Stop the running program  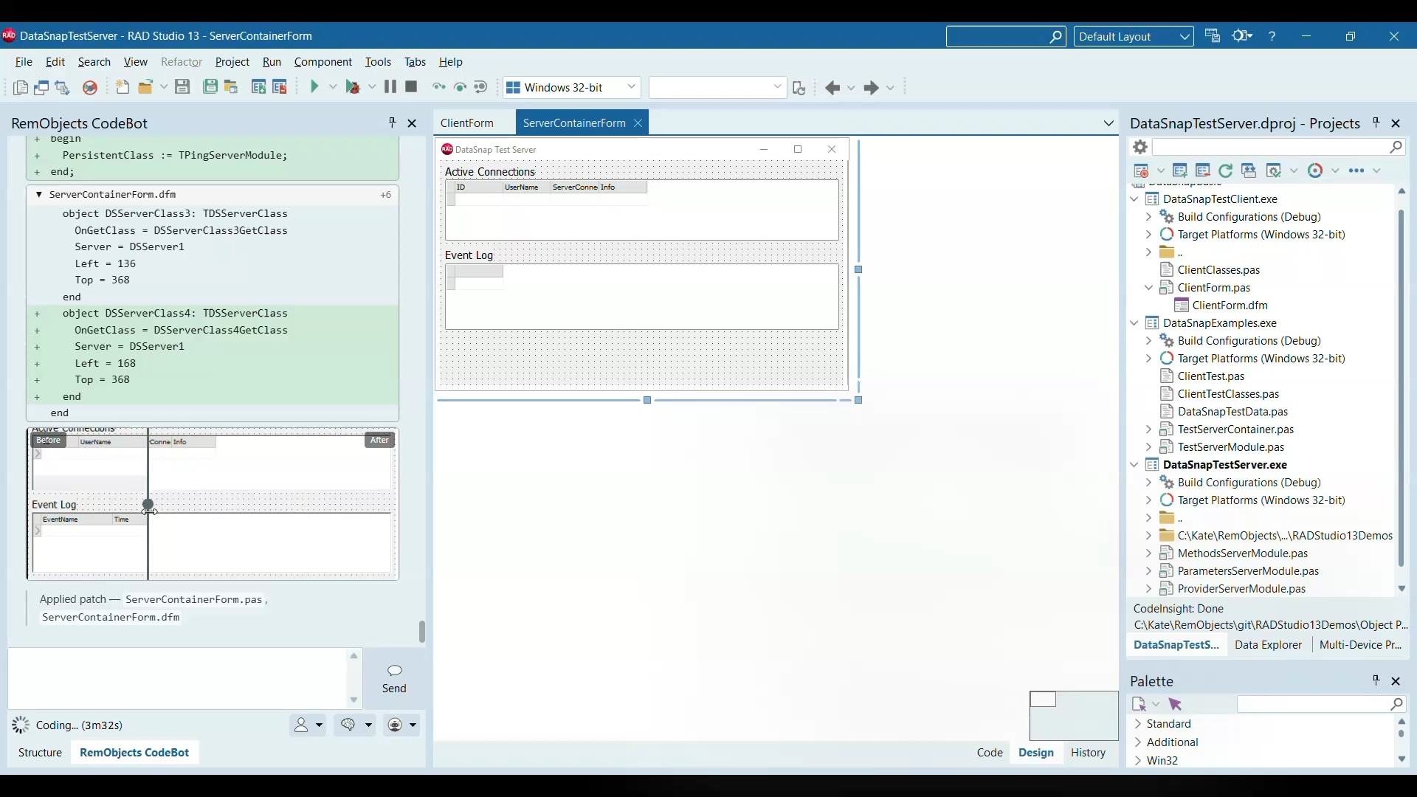(x=412, y=86)
